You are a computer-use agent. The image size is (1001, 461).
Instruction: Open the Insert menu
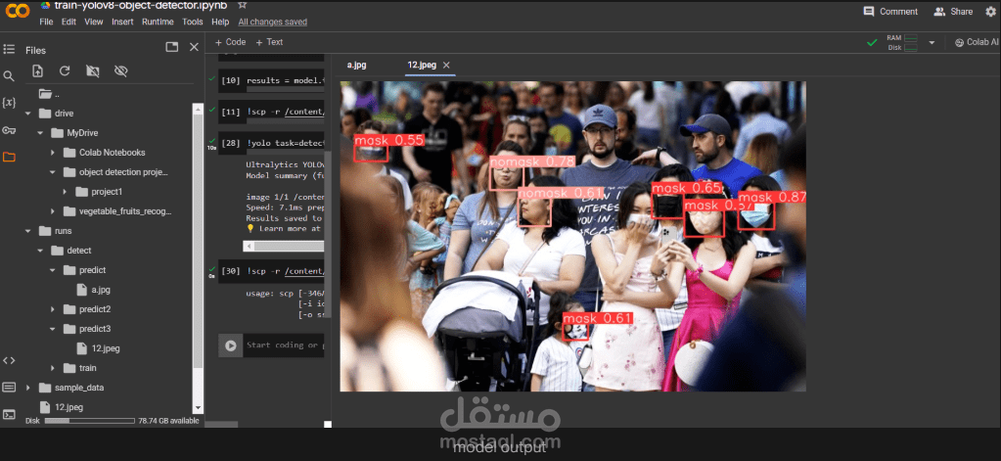coord(122,22)
